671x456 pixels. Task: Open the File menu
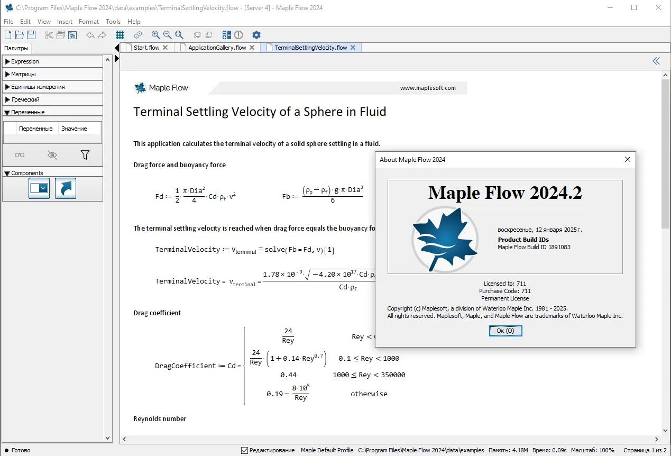[8, 22]
